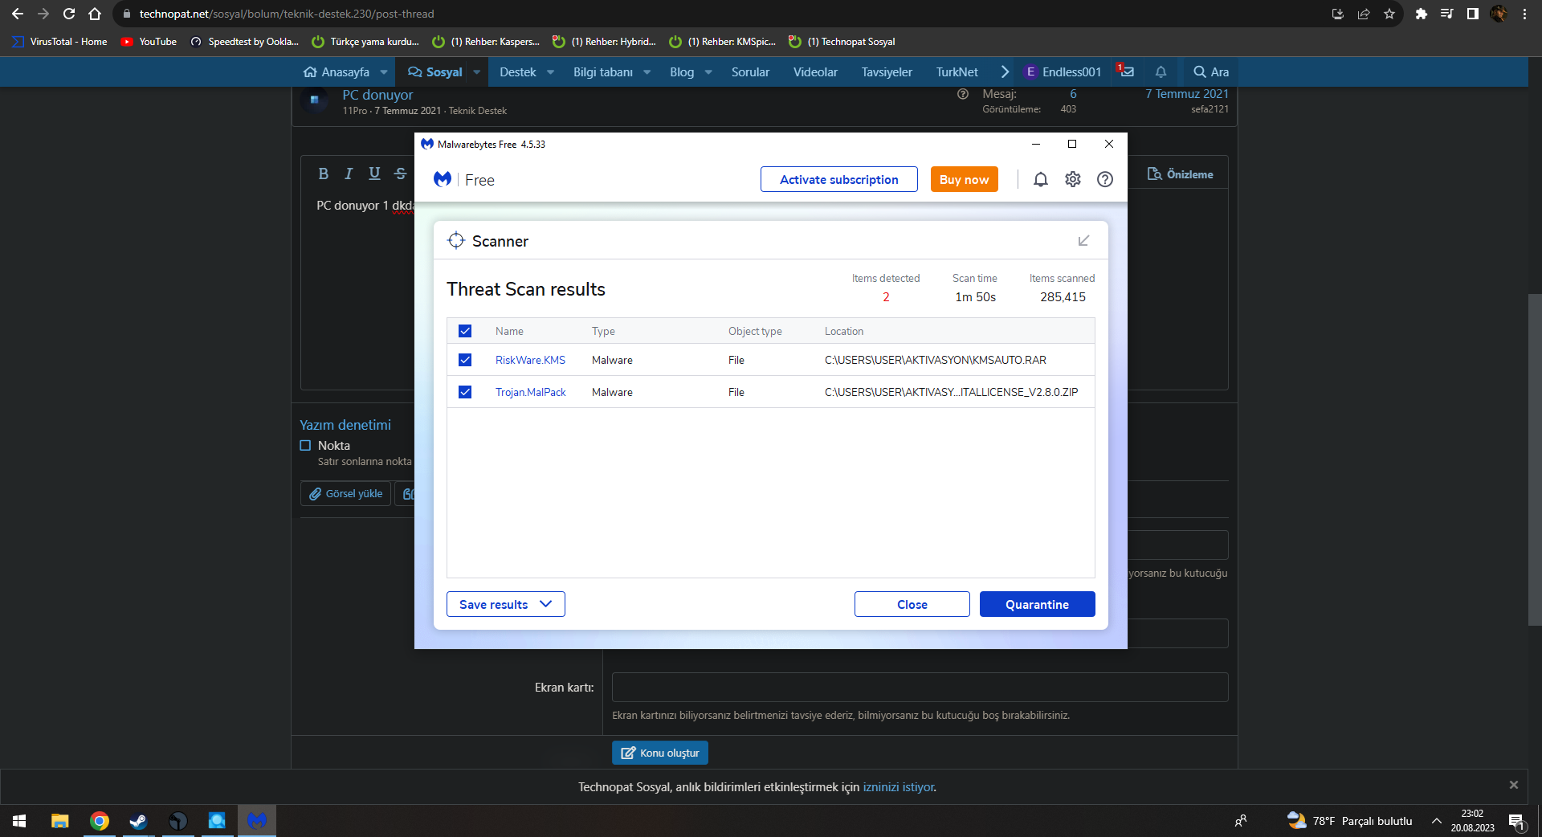The image size is (1542, 837).
Task: Toggle italic formatting in forum editor
Action: [349, 174]
